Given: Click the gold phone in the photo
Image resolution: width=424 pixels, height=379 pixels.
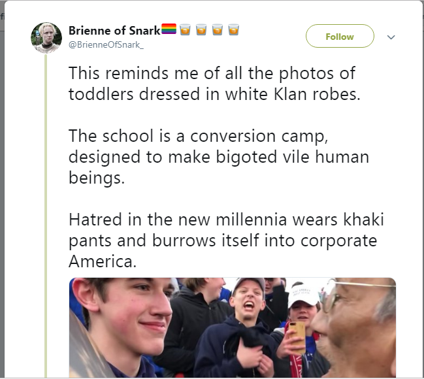Looking at the screenshot, I should (297, 337).
